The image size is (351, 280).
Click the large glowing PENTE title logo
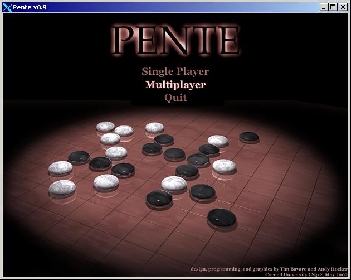click(175, 40)
